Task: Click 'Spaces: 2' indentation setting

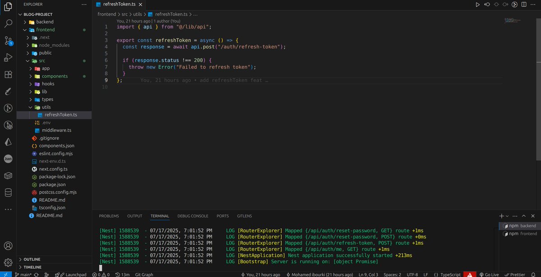Action: tap(392, 274)
